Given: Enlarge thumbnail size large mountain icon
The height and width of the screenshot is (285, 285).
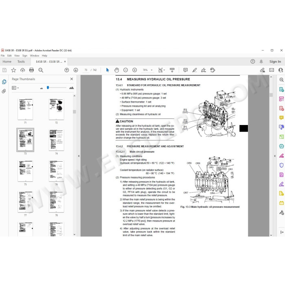Looking at the screenshot, I should coord(71,88).
